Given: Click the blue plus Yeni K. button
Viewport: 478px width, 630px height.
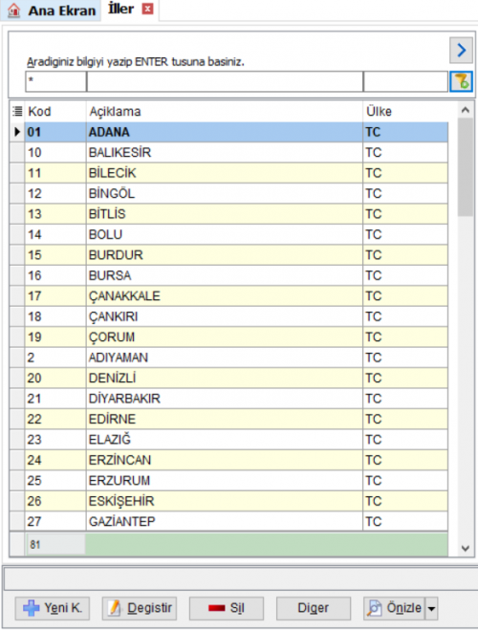Looking at the screenshot, I should [x=53, y=608].
